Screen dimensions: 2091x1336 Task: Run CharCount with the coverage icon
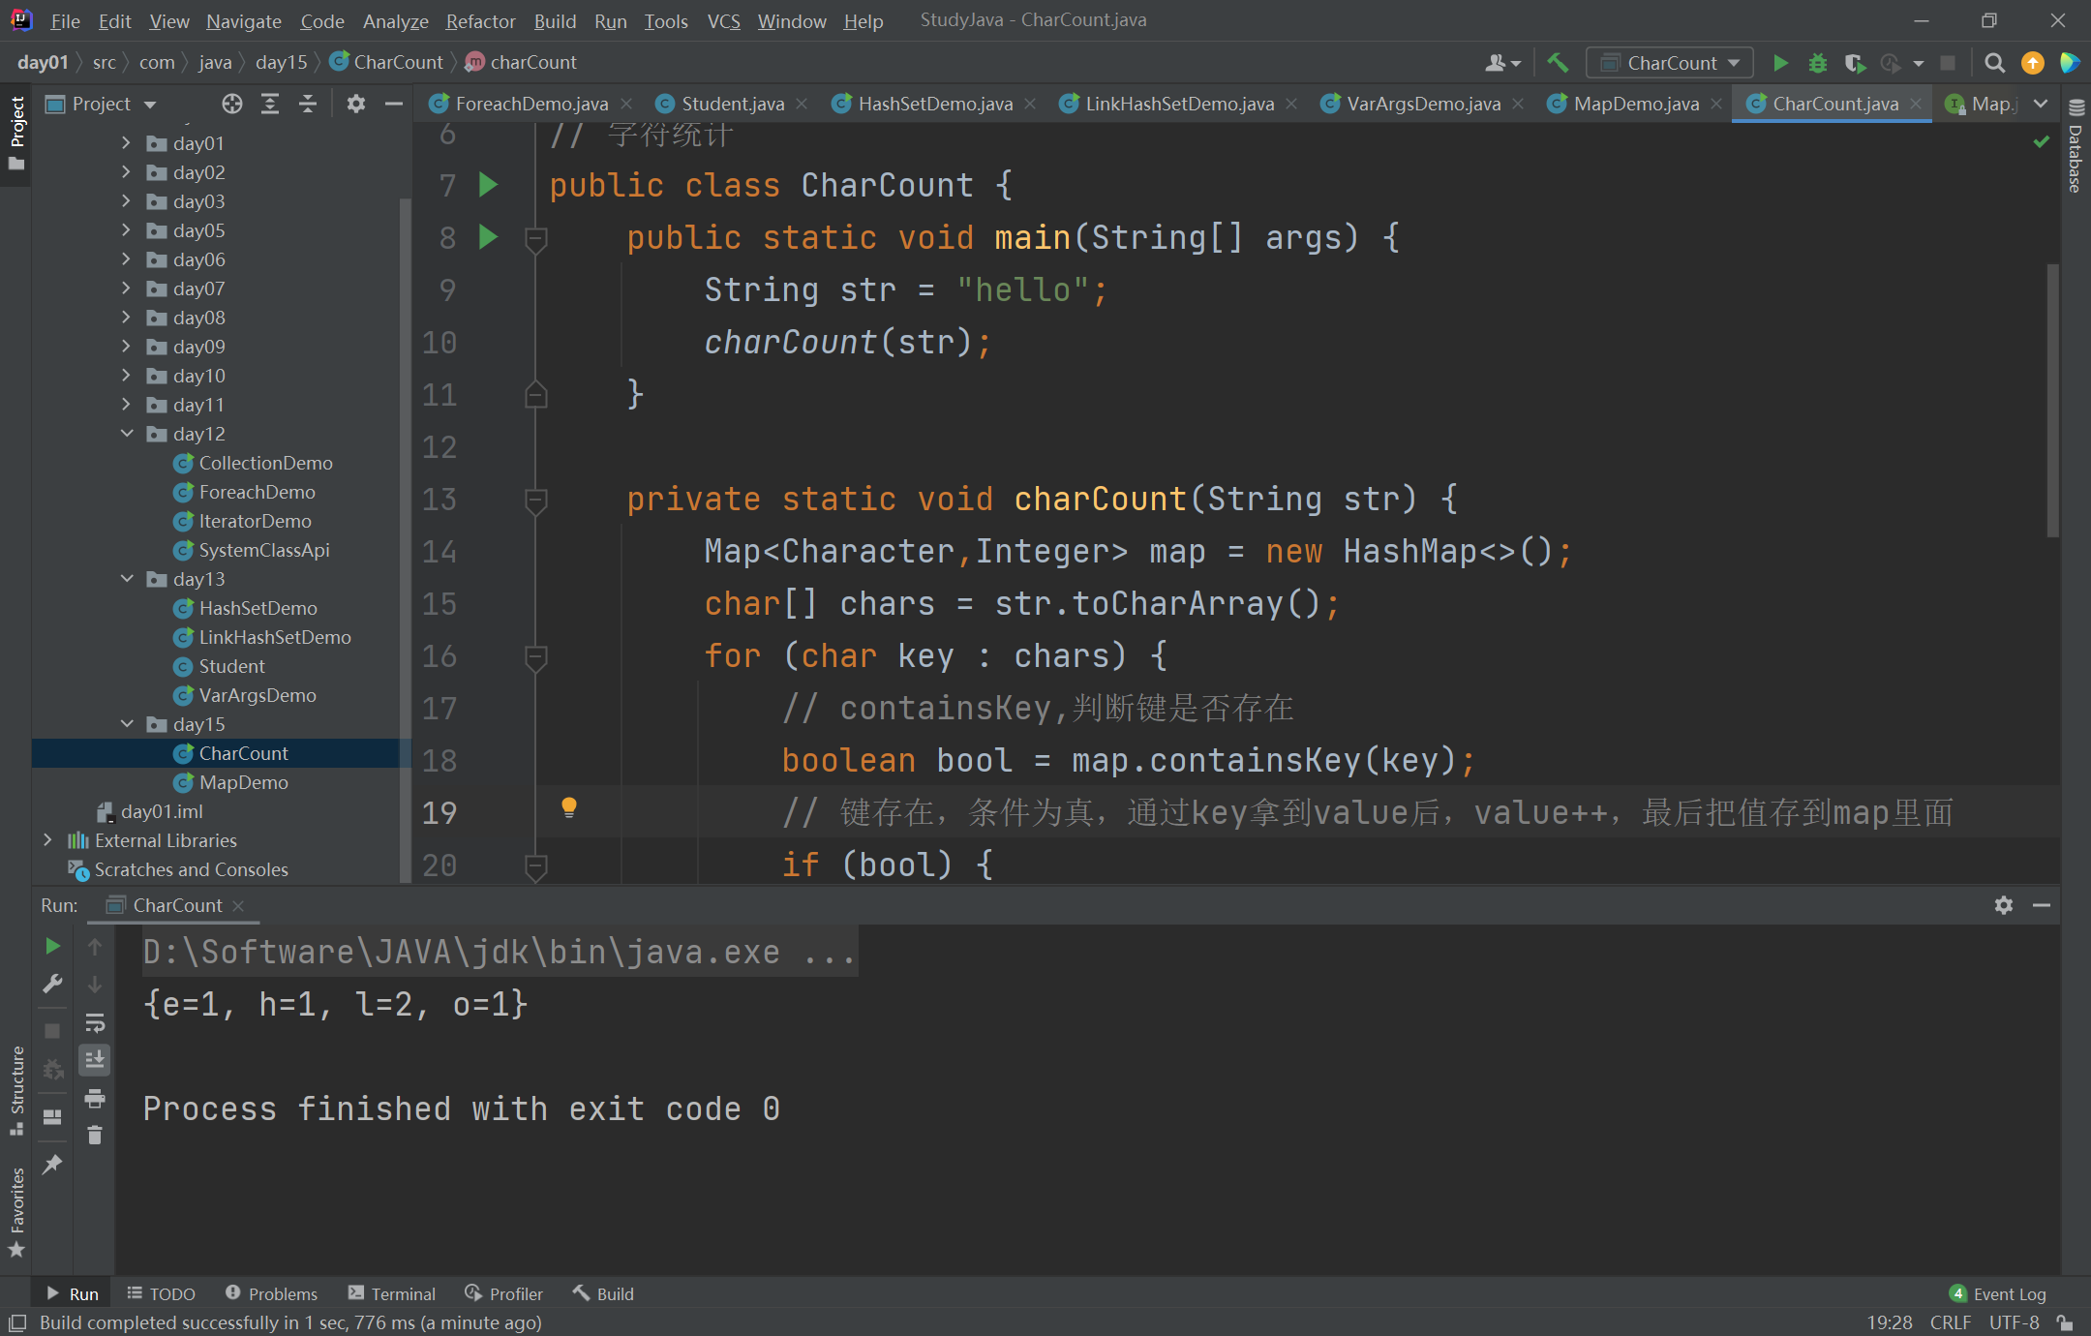point(1855,62)
